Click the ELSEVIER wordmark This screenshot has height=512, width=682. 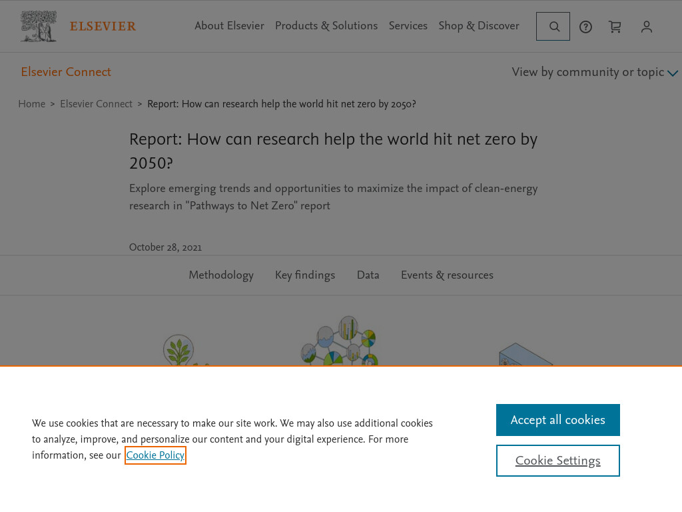tap(103, 27)
